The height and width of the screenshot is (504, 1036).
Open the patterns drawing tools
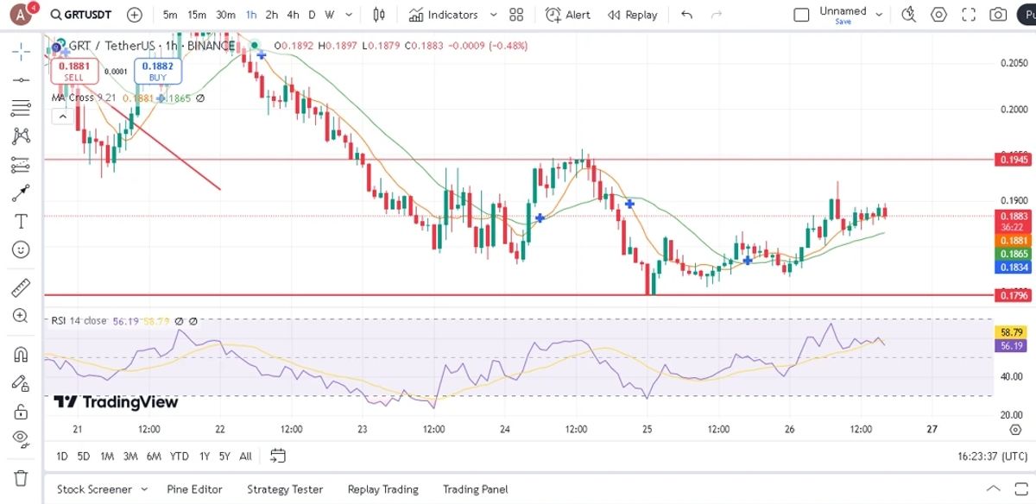(21, 135)
